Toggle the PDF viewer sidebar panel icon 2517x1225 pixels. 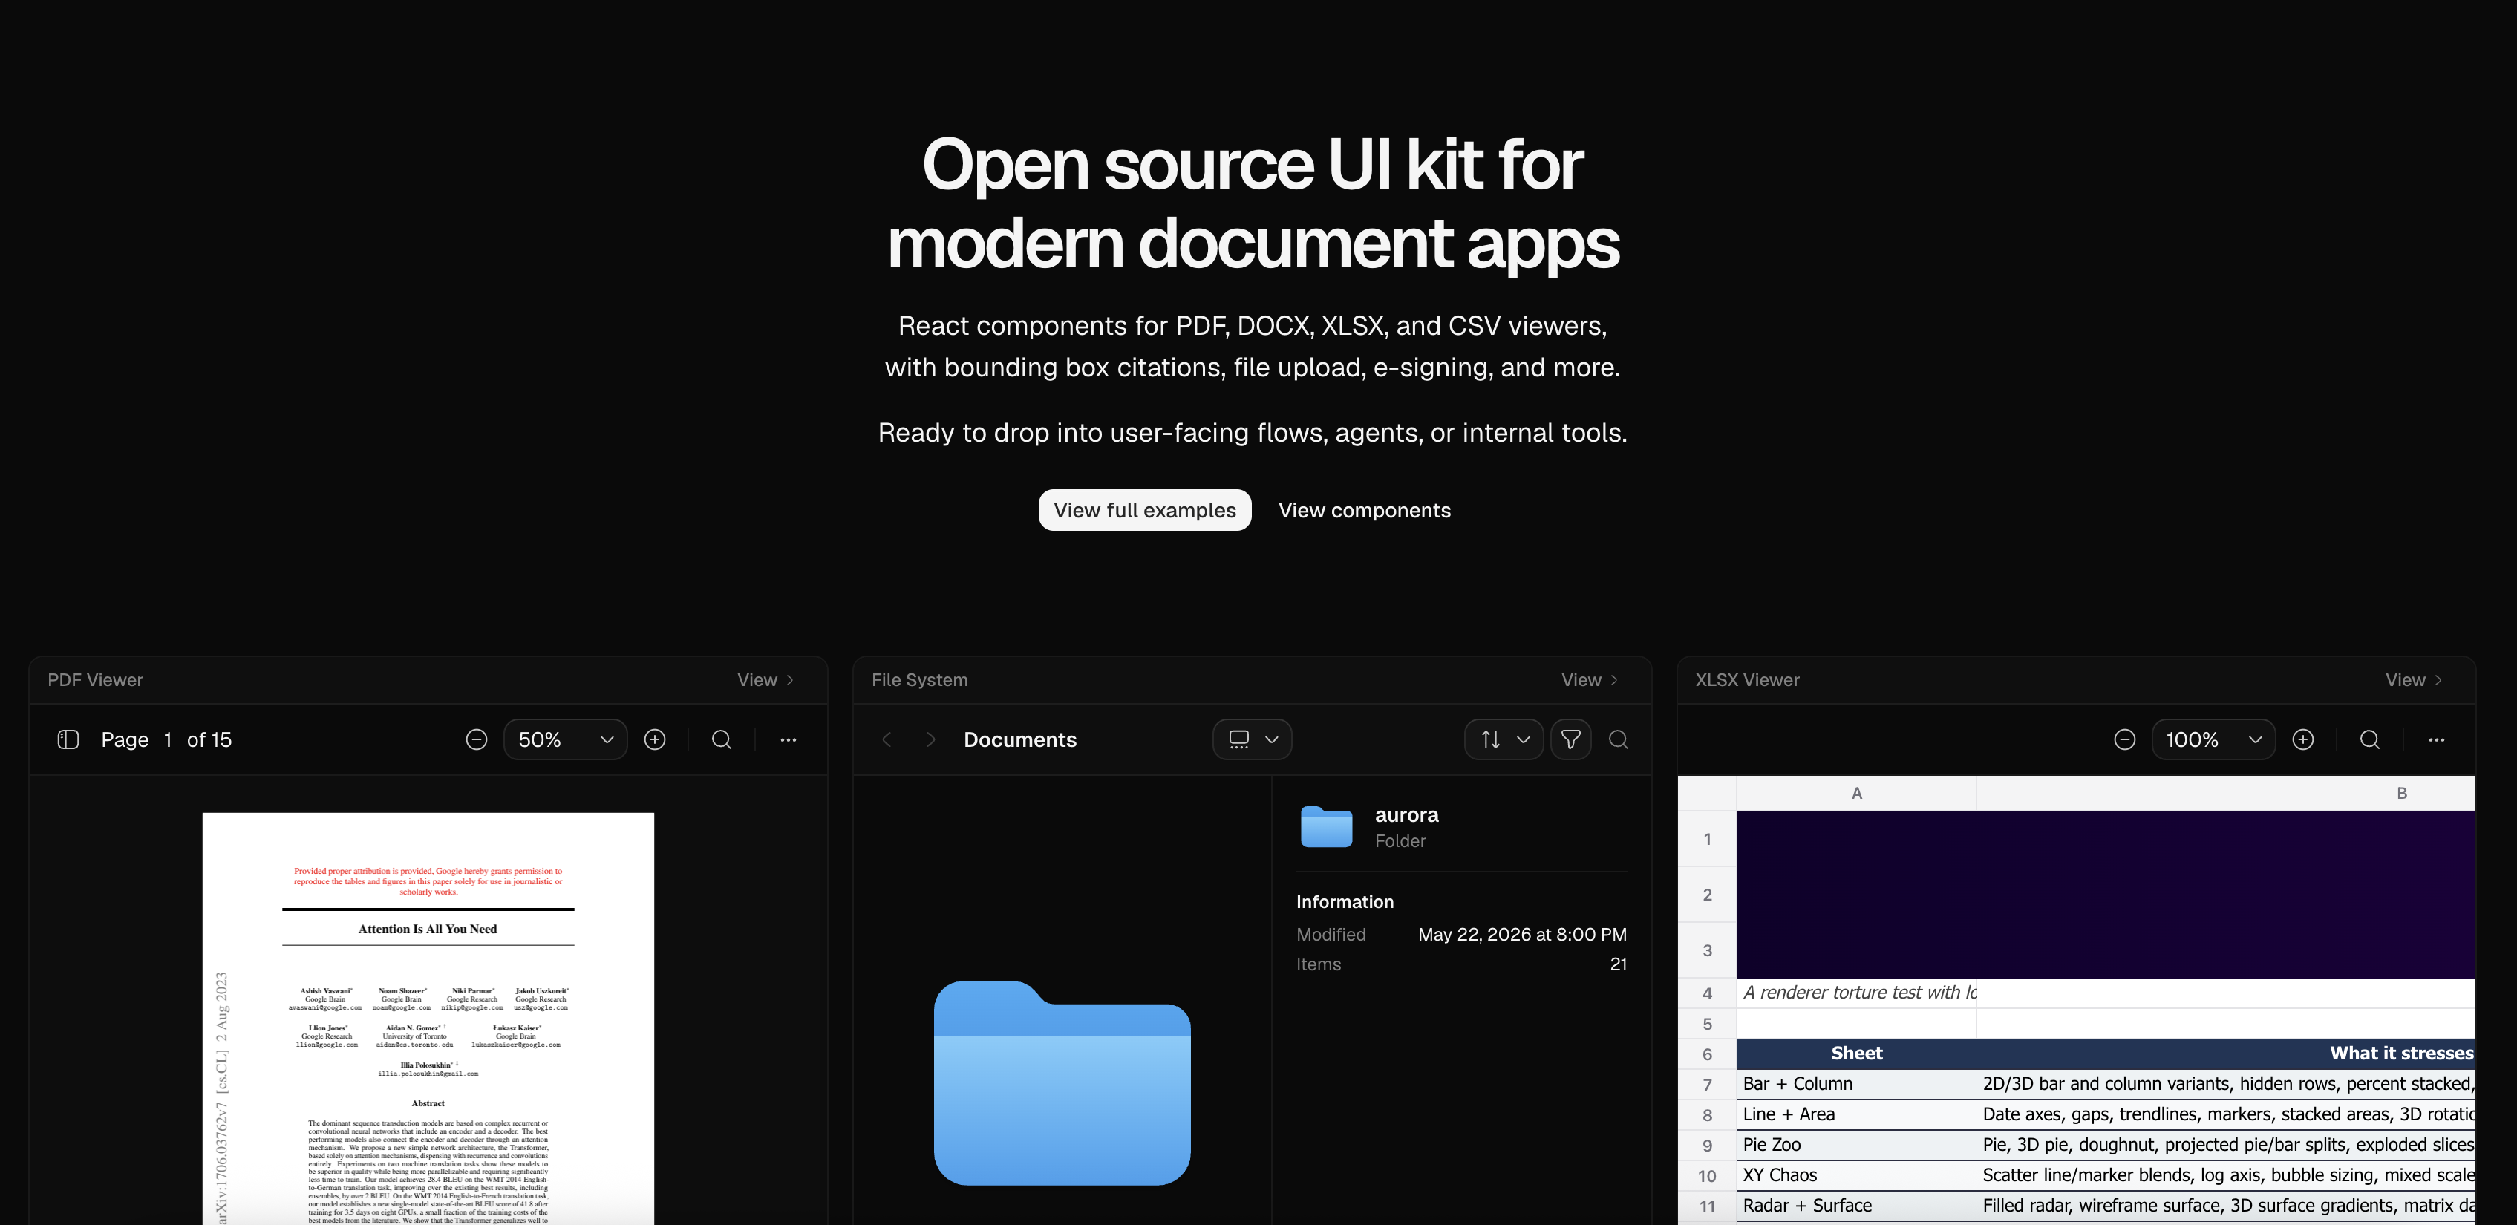[68, 739]
